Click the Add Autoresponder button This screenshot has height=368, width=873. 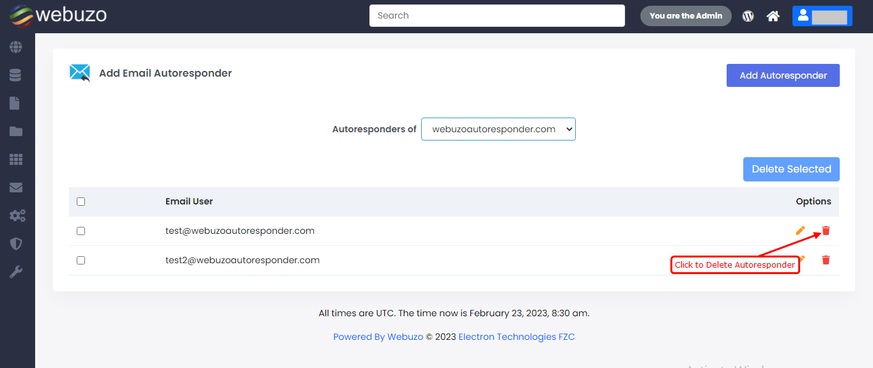(x=783, y=75)
